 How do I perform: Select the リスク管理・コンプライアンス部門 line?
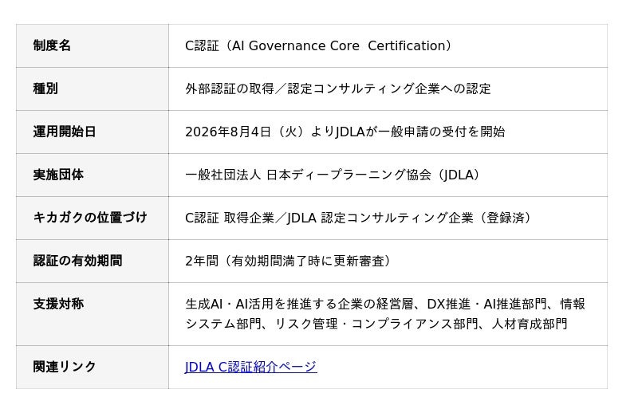click(x=376, y=324)
